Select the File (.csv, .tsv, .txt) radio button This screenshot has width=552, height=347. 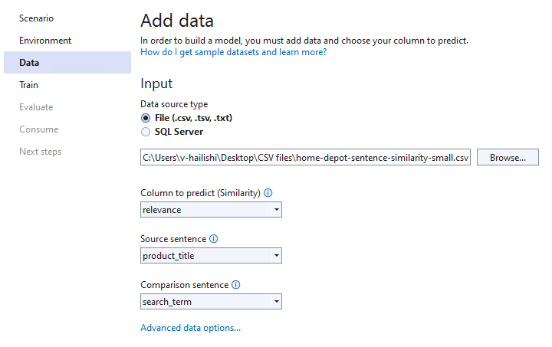(x=146, y=118)
